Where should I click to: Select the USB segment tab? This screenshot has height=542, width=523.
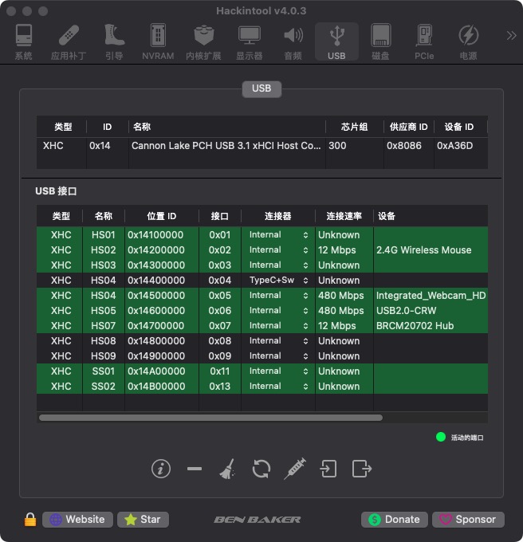(x=261, y=88)
